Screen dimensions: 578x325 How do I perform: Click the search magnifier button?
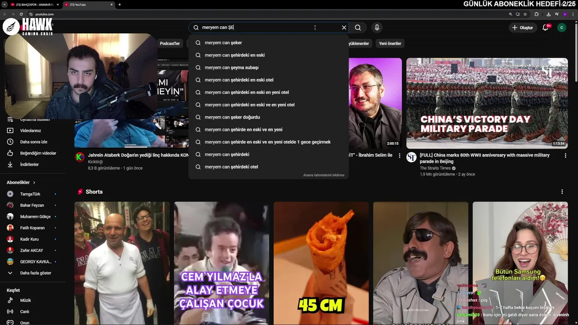click(x=358, y=28)
